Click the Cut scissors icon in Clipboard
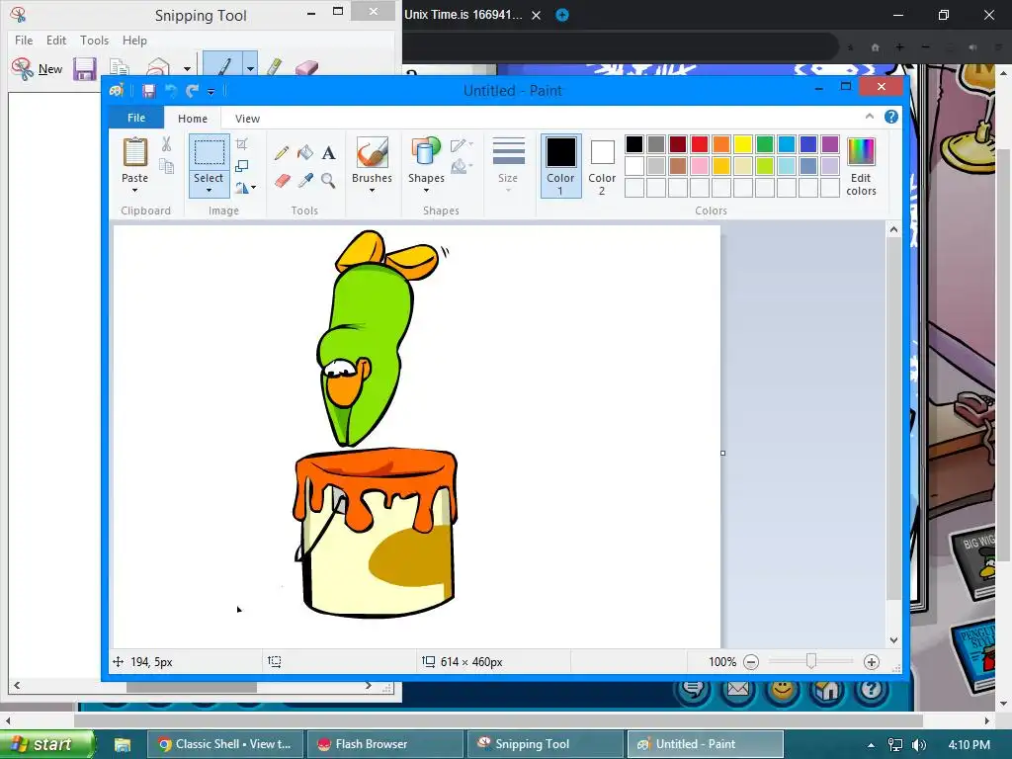This screenshot has width=1012, height=759. pos(166,144)
